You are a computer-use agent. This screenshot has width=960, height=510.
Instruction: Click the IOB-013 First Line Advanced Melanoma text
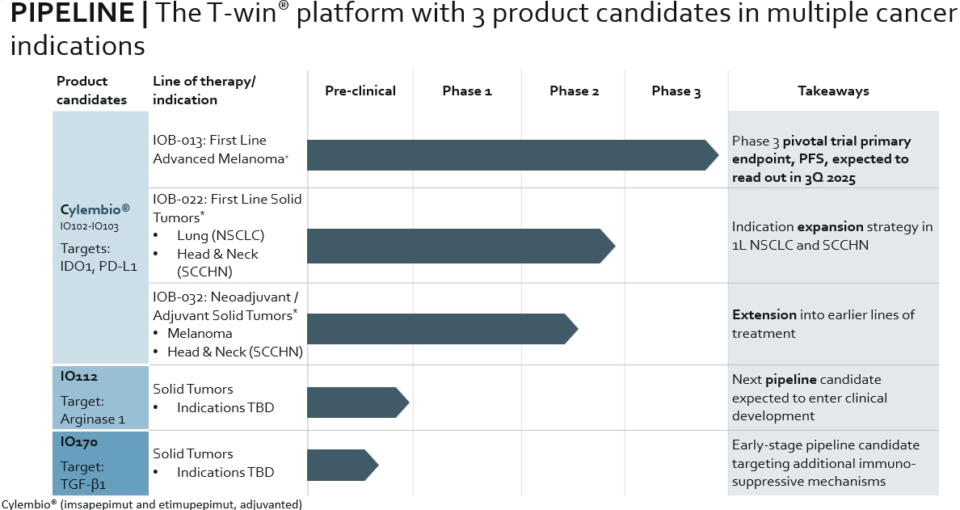(x=221, y=150)
